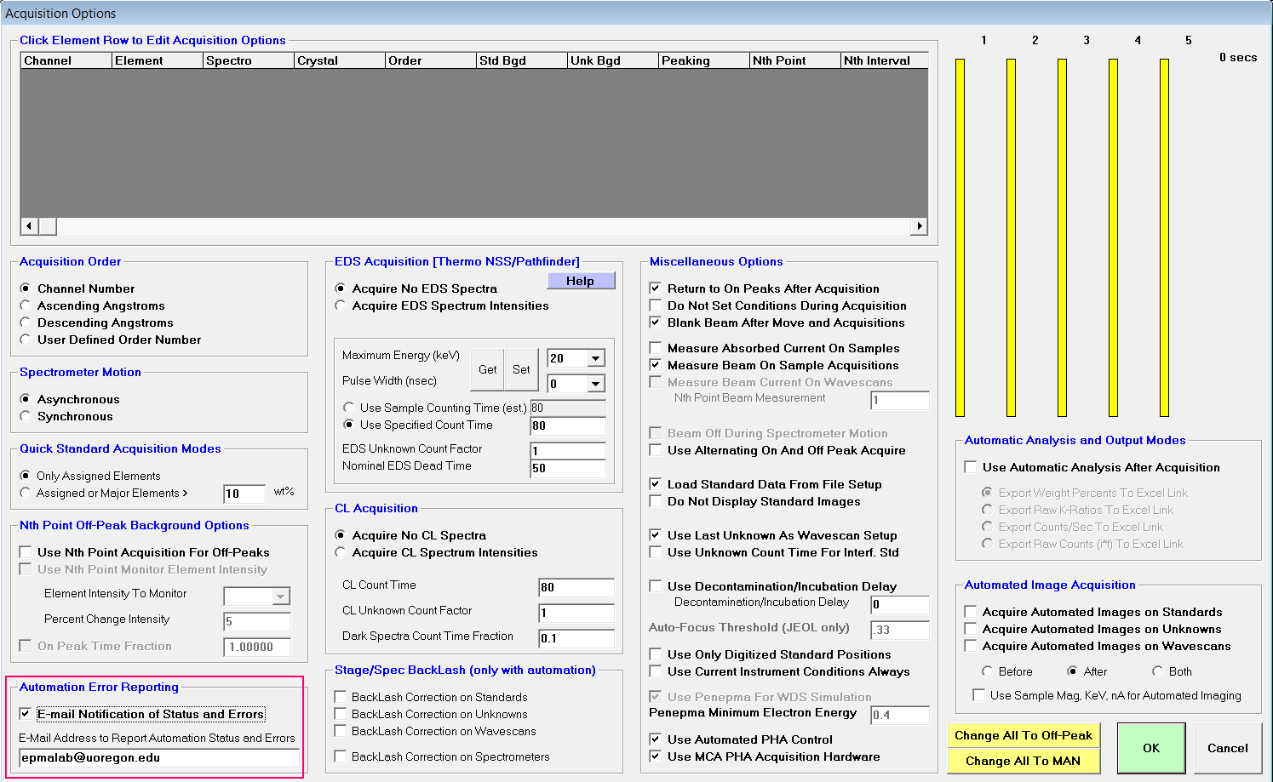Select Acquire EDS Spectrum Intensities option
This screenshot has width=1273, height=782.
coord(341,305)
